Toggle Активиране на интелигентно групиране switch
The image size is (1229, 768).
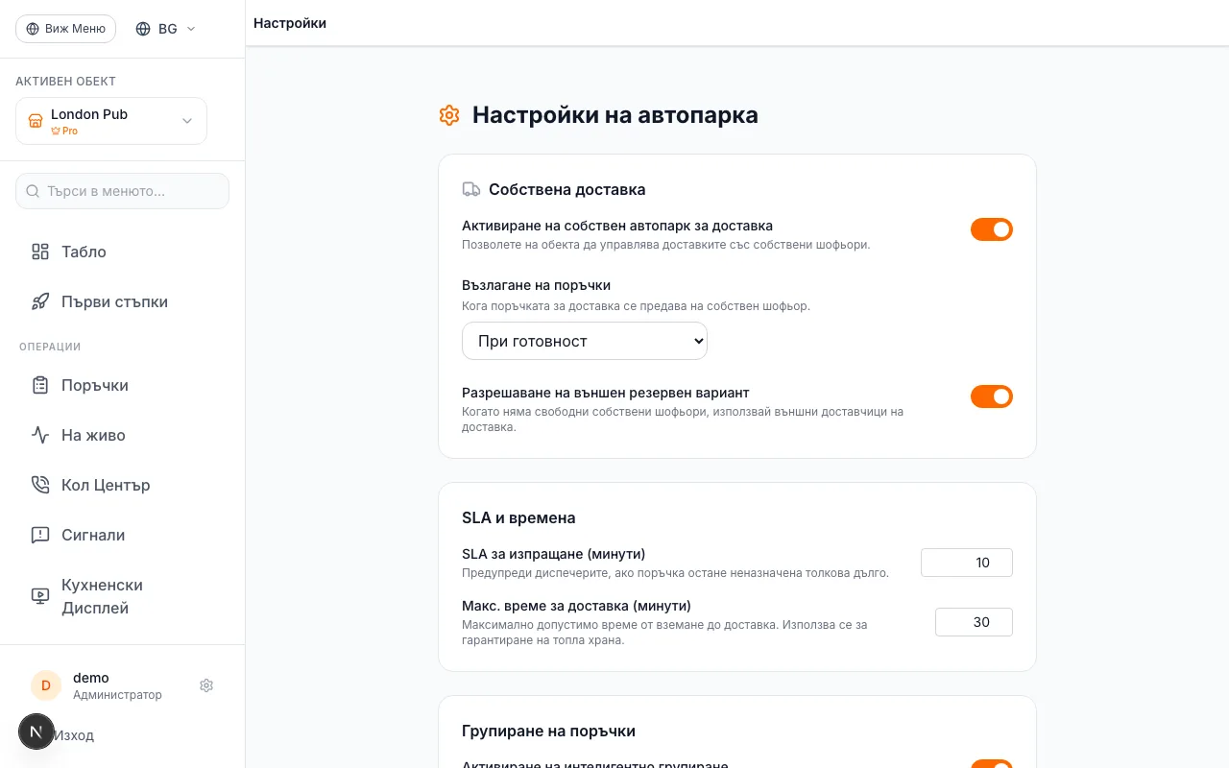click(x=992, y=765)
